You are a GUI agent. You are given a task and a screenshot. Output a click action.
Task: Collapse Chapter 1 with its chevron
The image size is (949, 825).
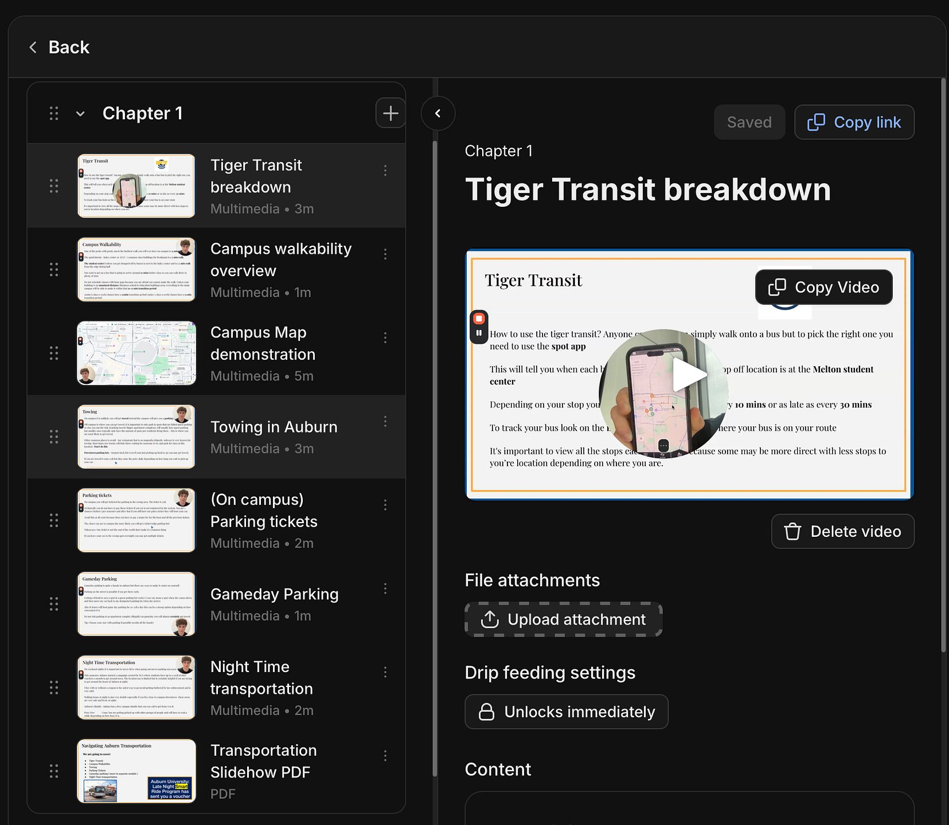coord(80,113)
